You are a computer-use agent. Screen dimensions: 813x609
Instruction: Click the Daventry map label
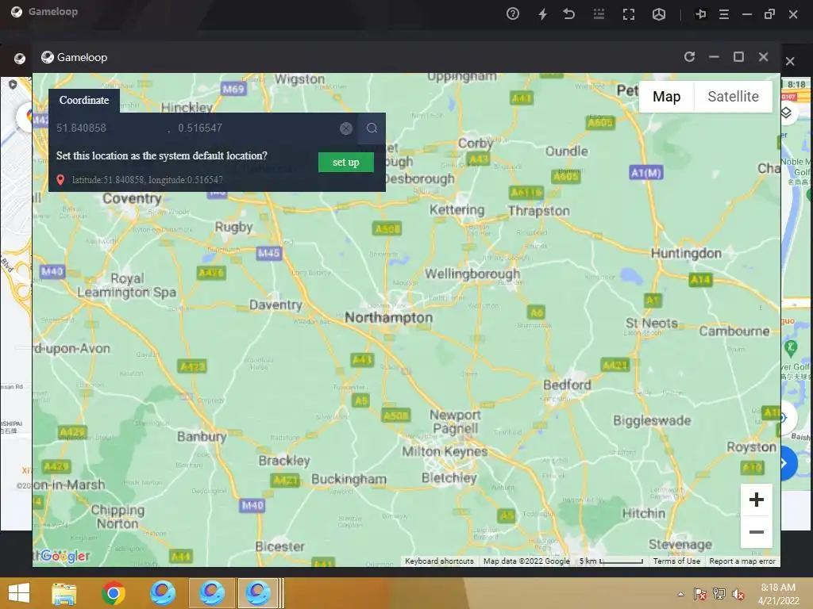coord(275,304)
